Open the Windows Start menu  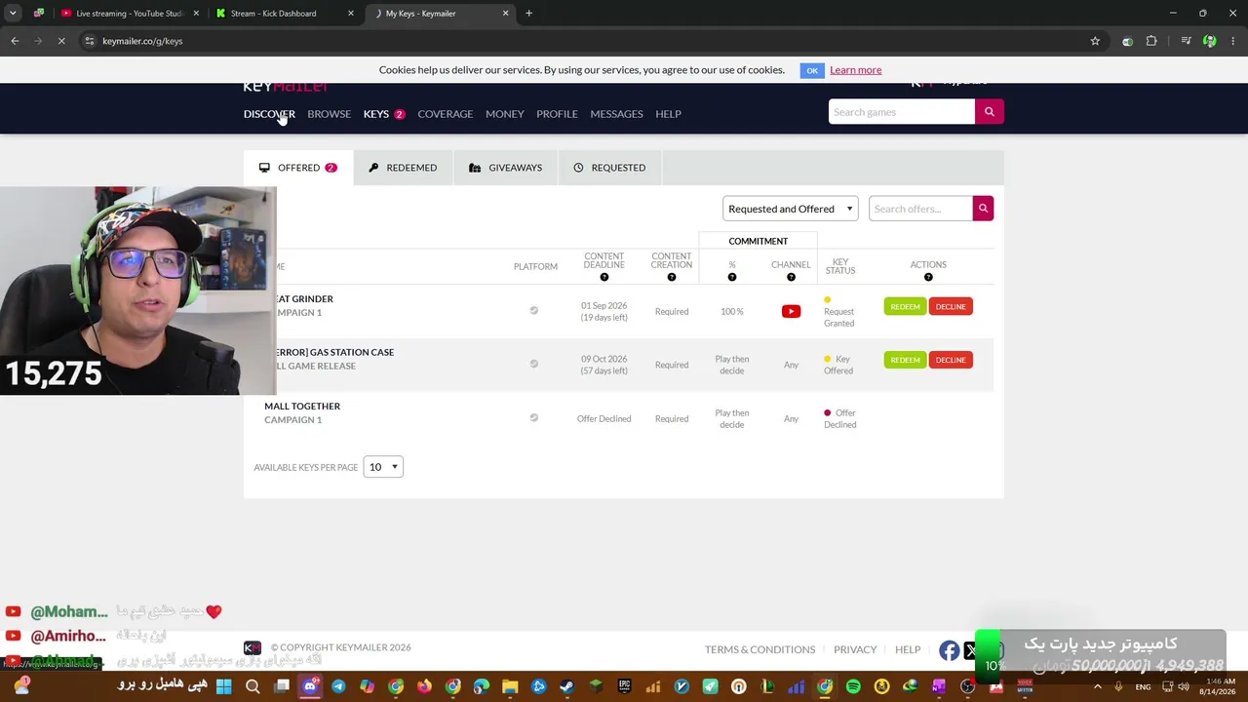tap(223, 686)
